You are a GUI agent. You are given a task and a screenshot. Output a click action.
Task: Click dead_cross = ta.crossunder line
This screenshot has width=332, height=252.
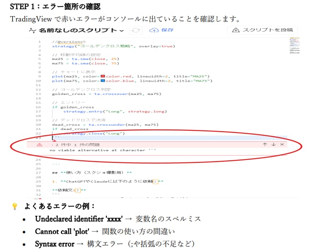point(105,125)
